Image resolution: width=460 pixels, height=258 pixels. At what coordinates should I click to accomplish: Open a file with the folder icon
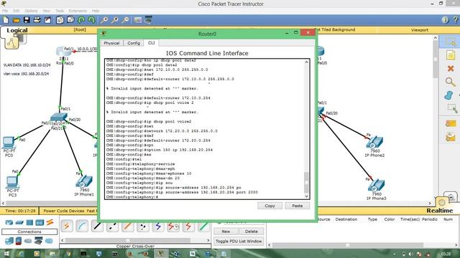pos(17,20)
